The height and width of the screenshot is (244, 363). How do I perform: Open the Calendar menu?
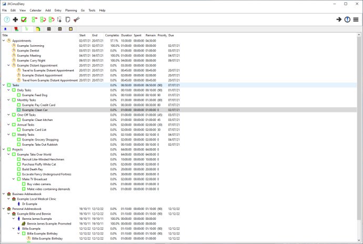coord(35,11)
